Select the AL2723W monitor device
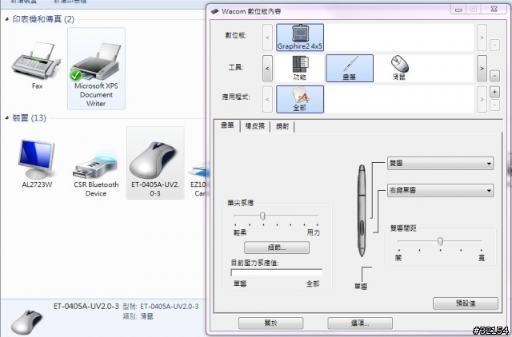 click(37, 164)
